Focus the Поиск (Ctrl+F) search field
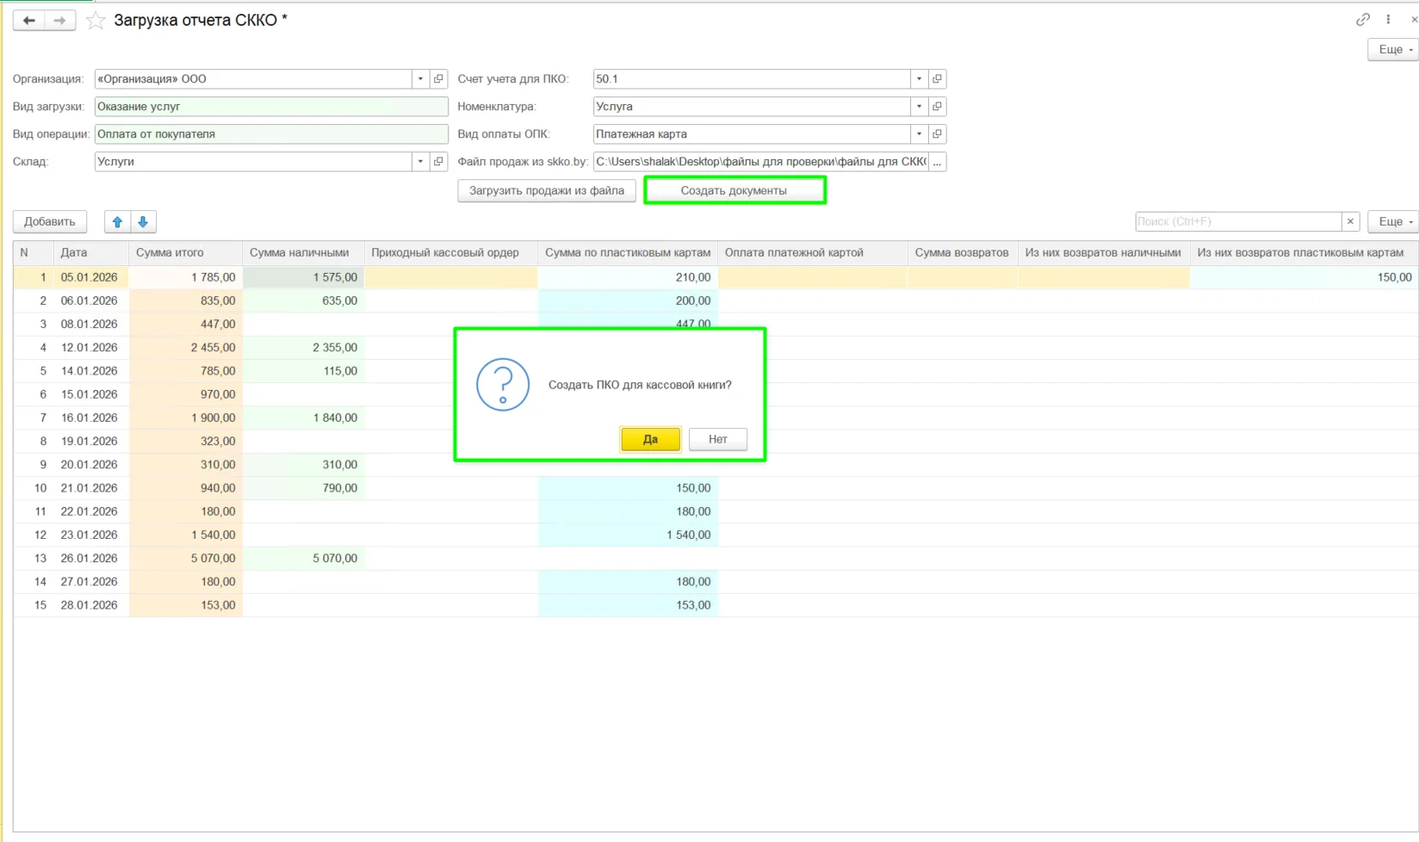Screen dimensions: 1419x842 [1238, 222]
